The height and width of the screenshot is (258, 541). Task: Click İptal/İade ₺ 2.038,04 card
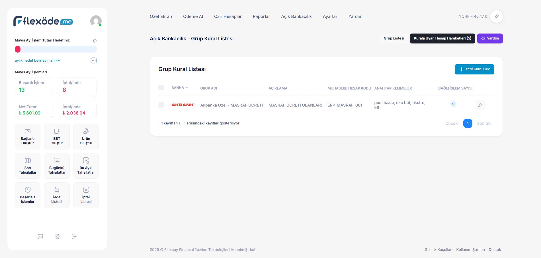pos(78,110)
